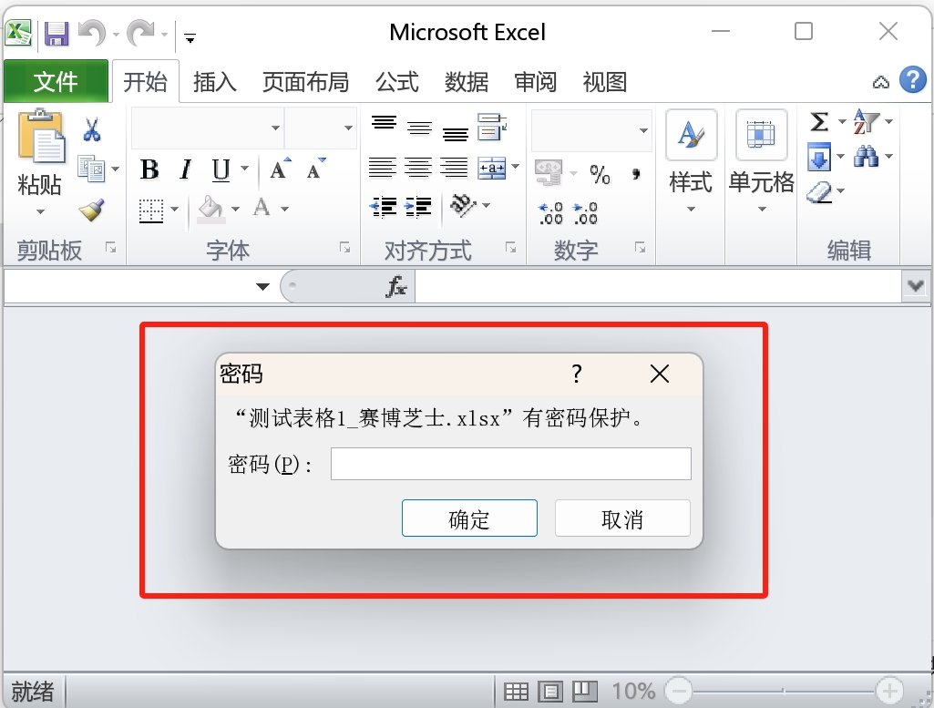Open the Alignment dialog launcher

click(x=510, y=247)
